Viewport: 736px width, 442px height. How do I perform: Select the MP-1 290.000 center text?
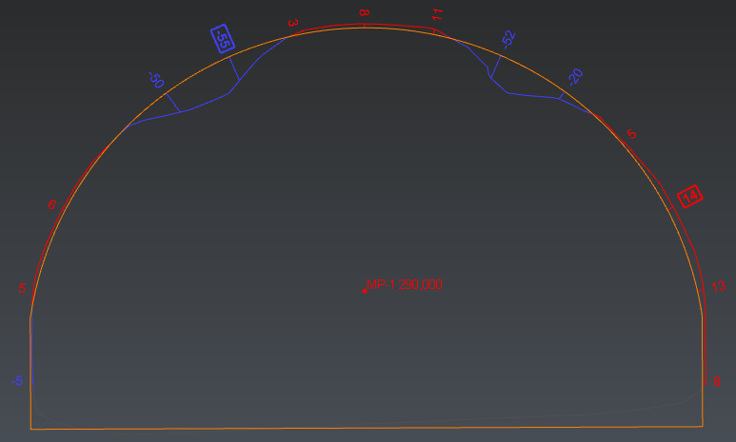404,284
